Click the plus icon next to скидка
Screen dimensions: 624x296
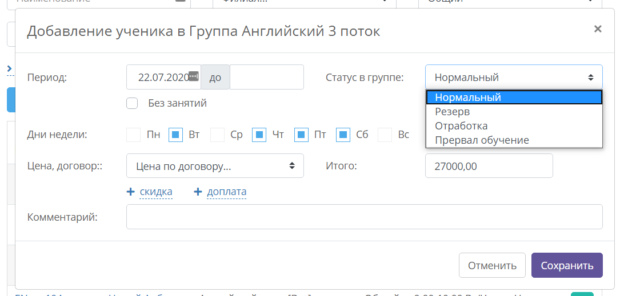tap(130, 192)
